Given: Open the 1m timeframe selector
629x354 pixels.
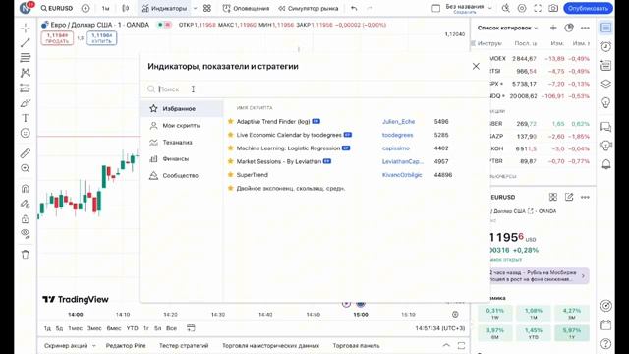Looking at the screenshot, I should coord(105,8).
